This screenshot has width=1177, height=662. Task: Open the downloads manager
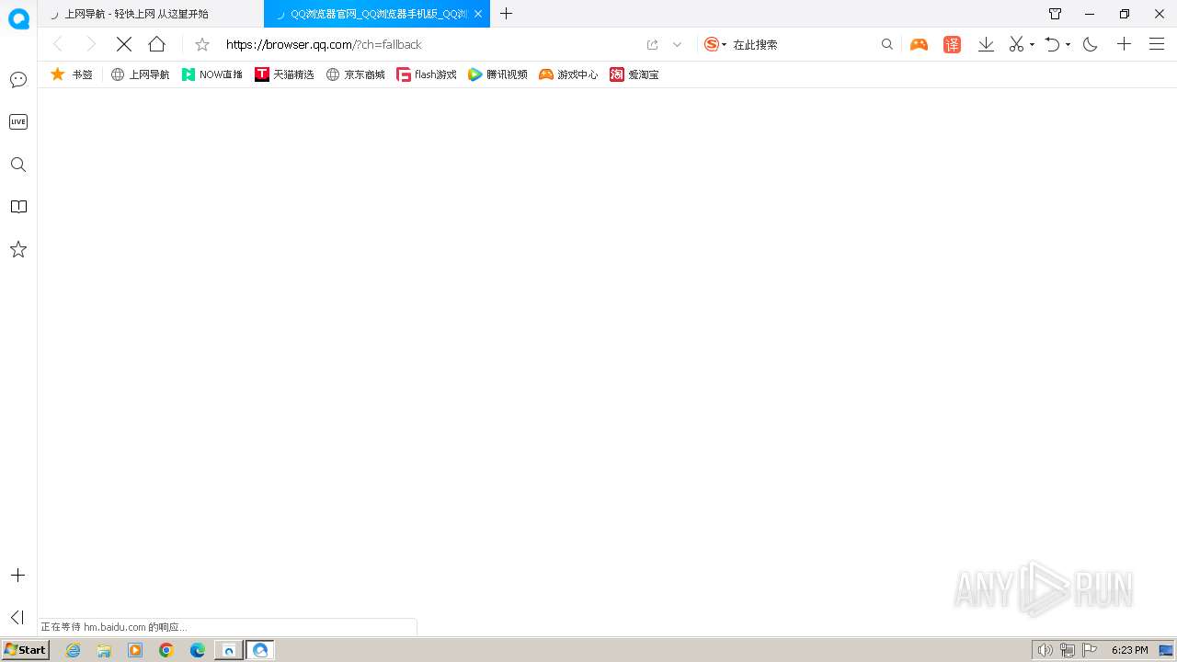987,44
